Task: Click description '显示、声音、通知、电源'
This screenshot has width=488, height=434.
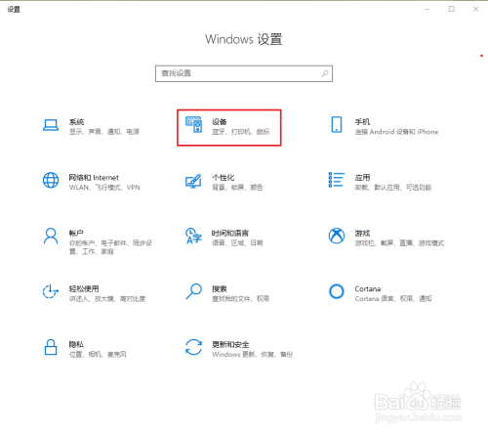Action: click(104, 132)
